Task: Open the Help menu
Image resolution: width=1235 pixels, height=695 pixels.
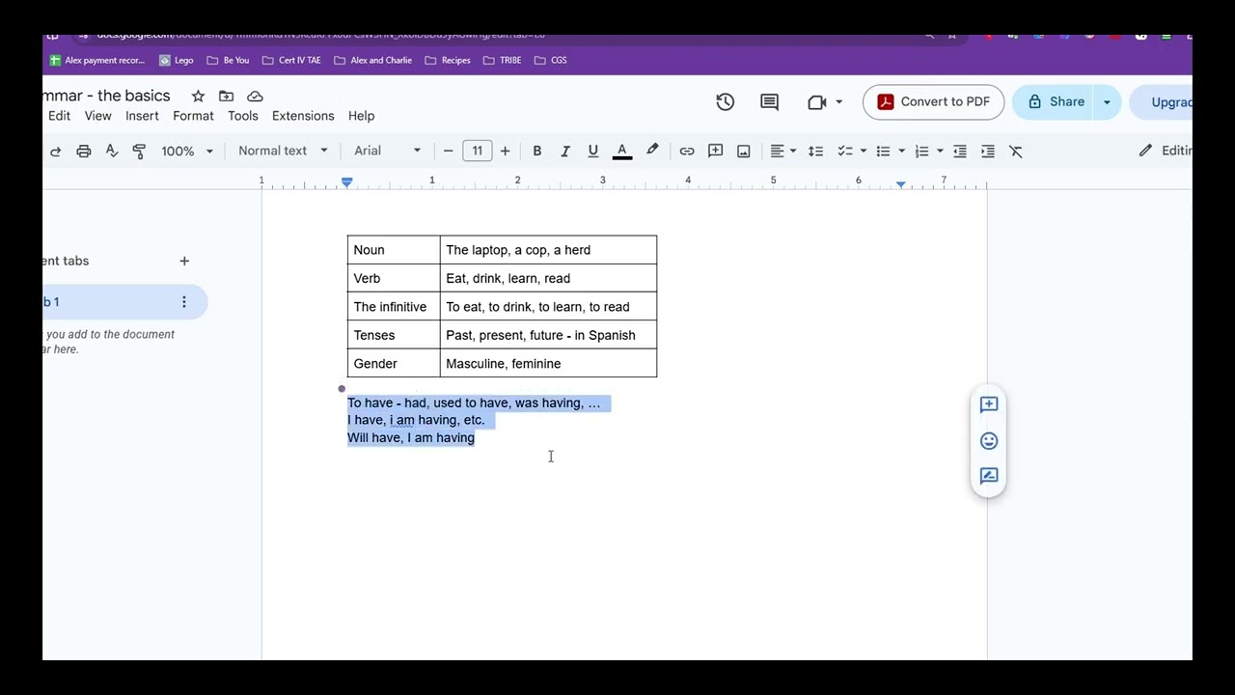Action: pos(361,116)
